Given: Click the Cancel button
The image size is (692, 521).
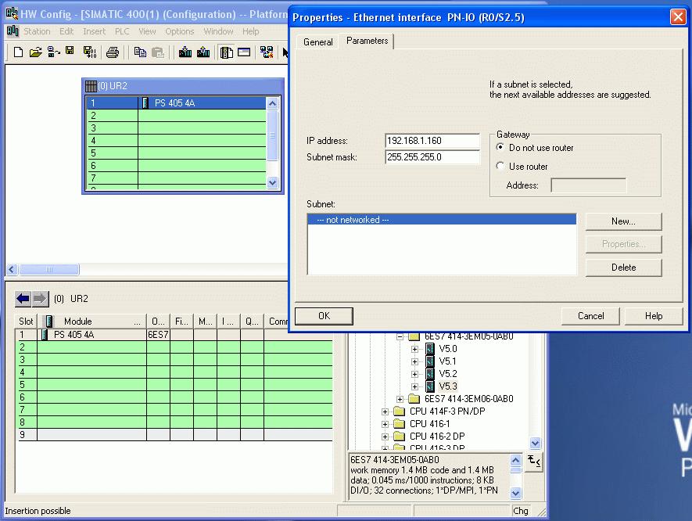Looking at the screenshot, I should 590,316.
